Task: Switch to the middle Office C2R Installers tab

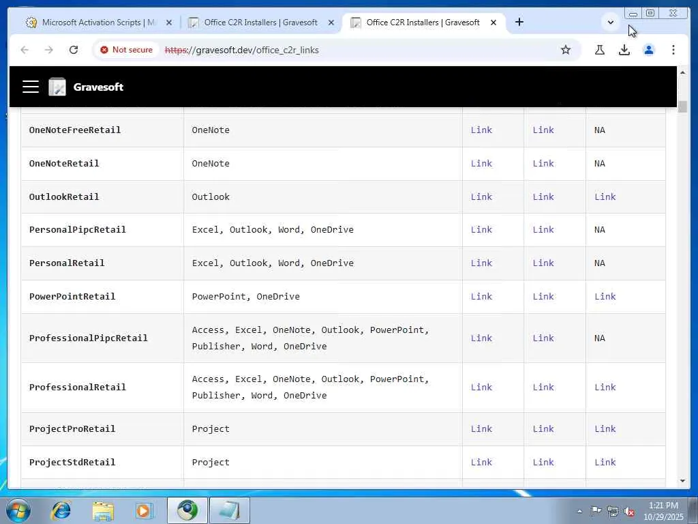Action: coord(260,23)
